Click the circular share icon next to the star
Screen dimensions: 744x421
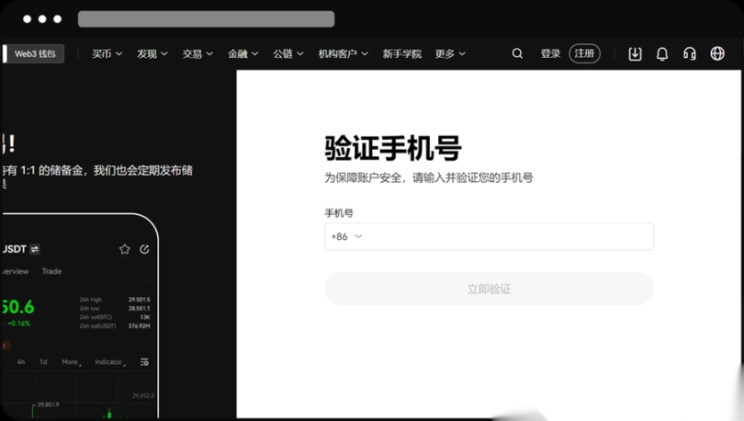pos(144,249)
